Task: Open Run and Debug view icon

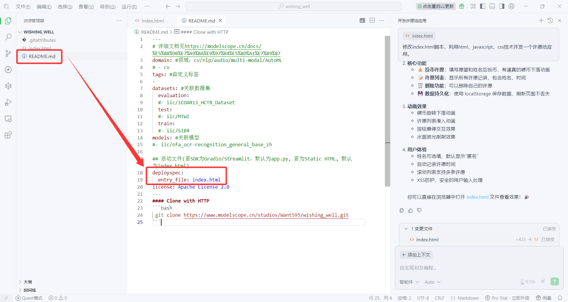Action: 8,102
